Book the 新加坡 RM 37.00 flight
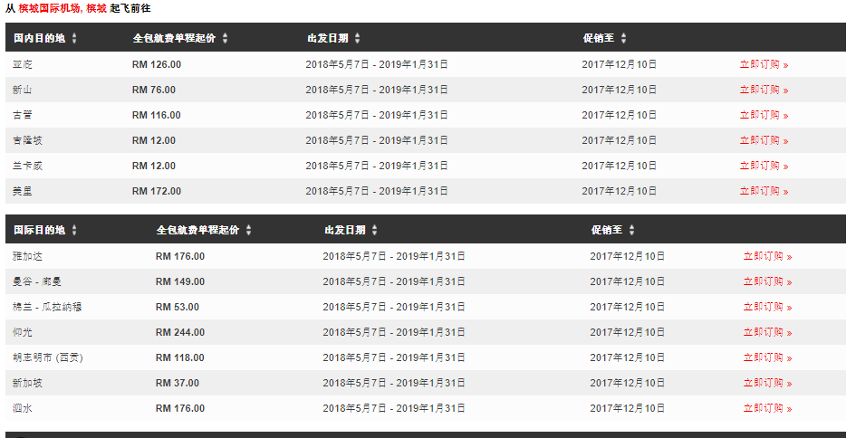 point(767,383)
